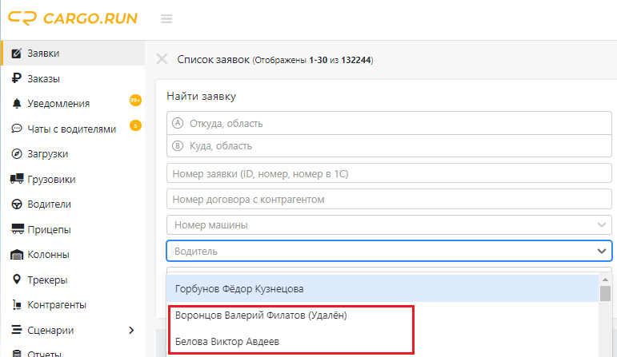Expand the Сценарии submenu chevron
Screen dimensions: 617x357
131,330
